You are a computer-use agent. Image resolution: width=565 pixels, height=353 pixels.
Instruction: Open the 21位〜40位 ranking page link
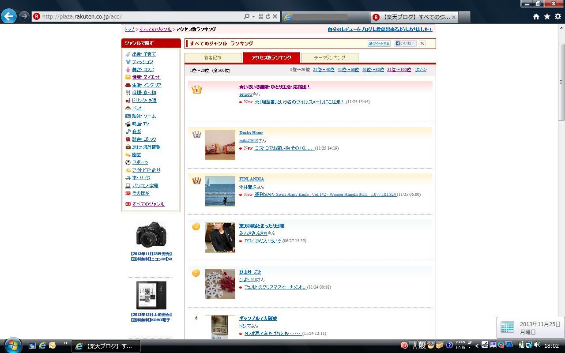click(323, 70)
